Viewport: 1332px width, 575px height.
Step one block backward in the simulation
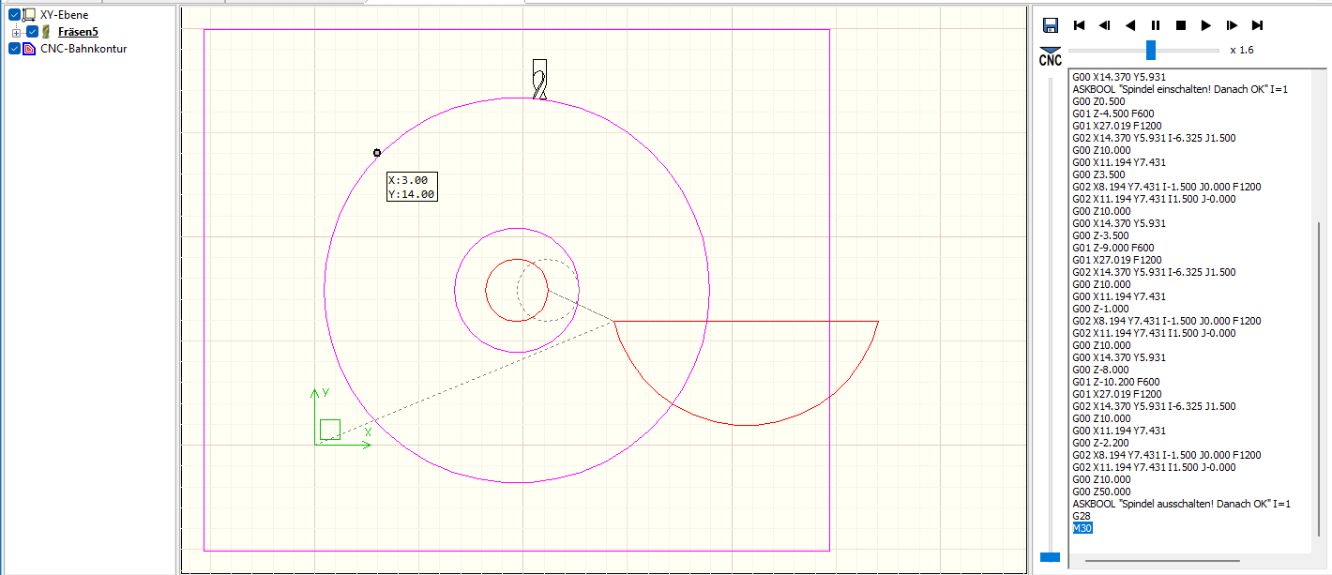point(1105,25)
